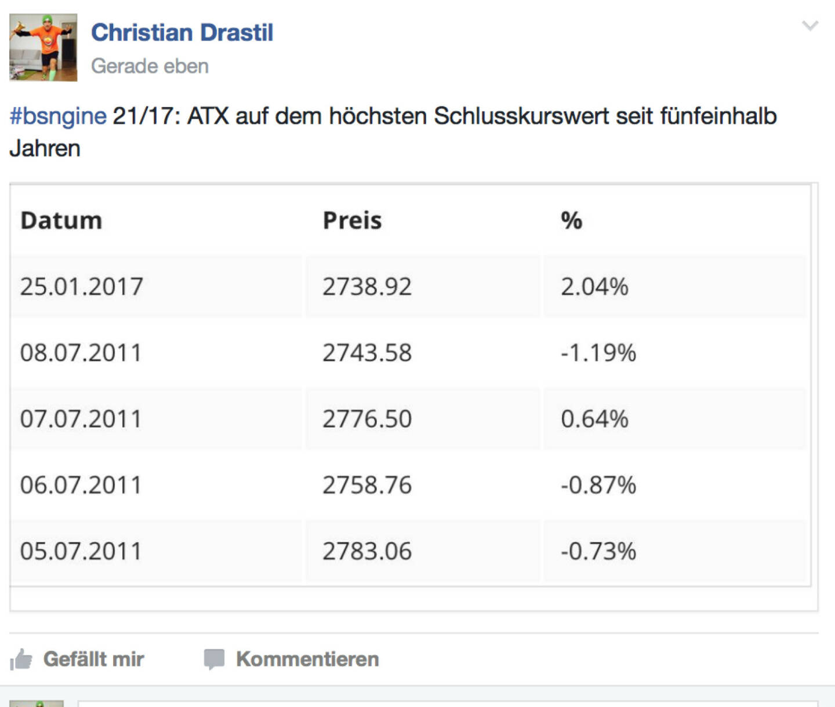This screenshot has width=835, height=707.
Task: Click the small commenter avatar at bottom
Action: 36,702
